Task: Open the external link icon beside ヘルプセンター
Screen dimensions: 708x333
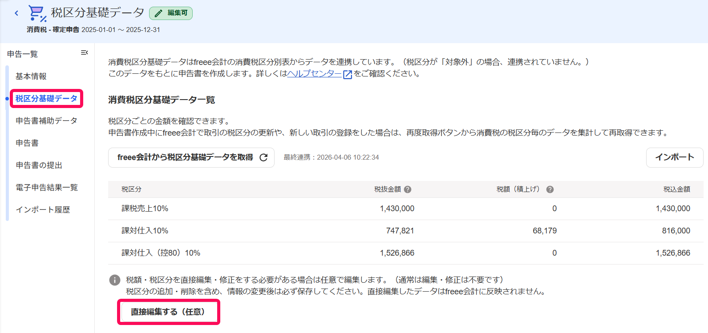Action: pos(348,74)
